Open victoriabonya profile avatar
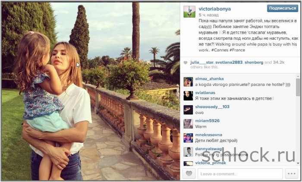This screenshot has height=182, width=302. coord(189,12)
